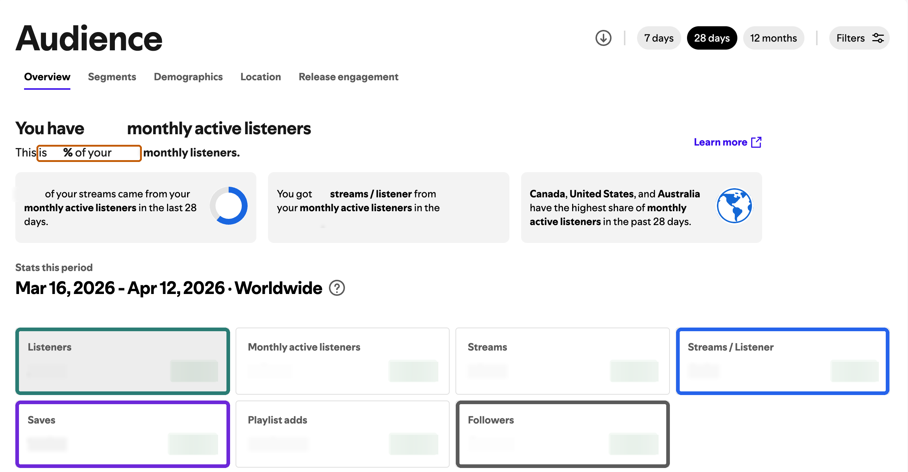
Task: Click the 'monthly listeners.' bold text
Action: click(191, 152)
